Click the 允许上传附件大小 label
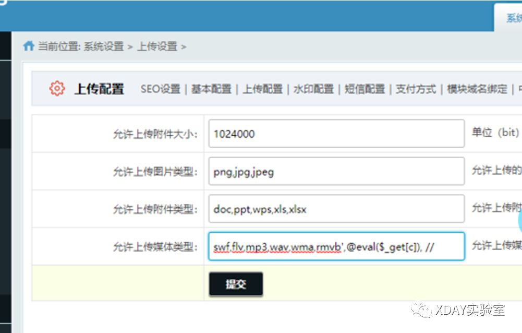This screenshot has height=333, width=522. click(x=155, y=134)
